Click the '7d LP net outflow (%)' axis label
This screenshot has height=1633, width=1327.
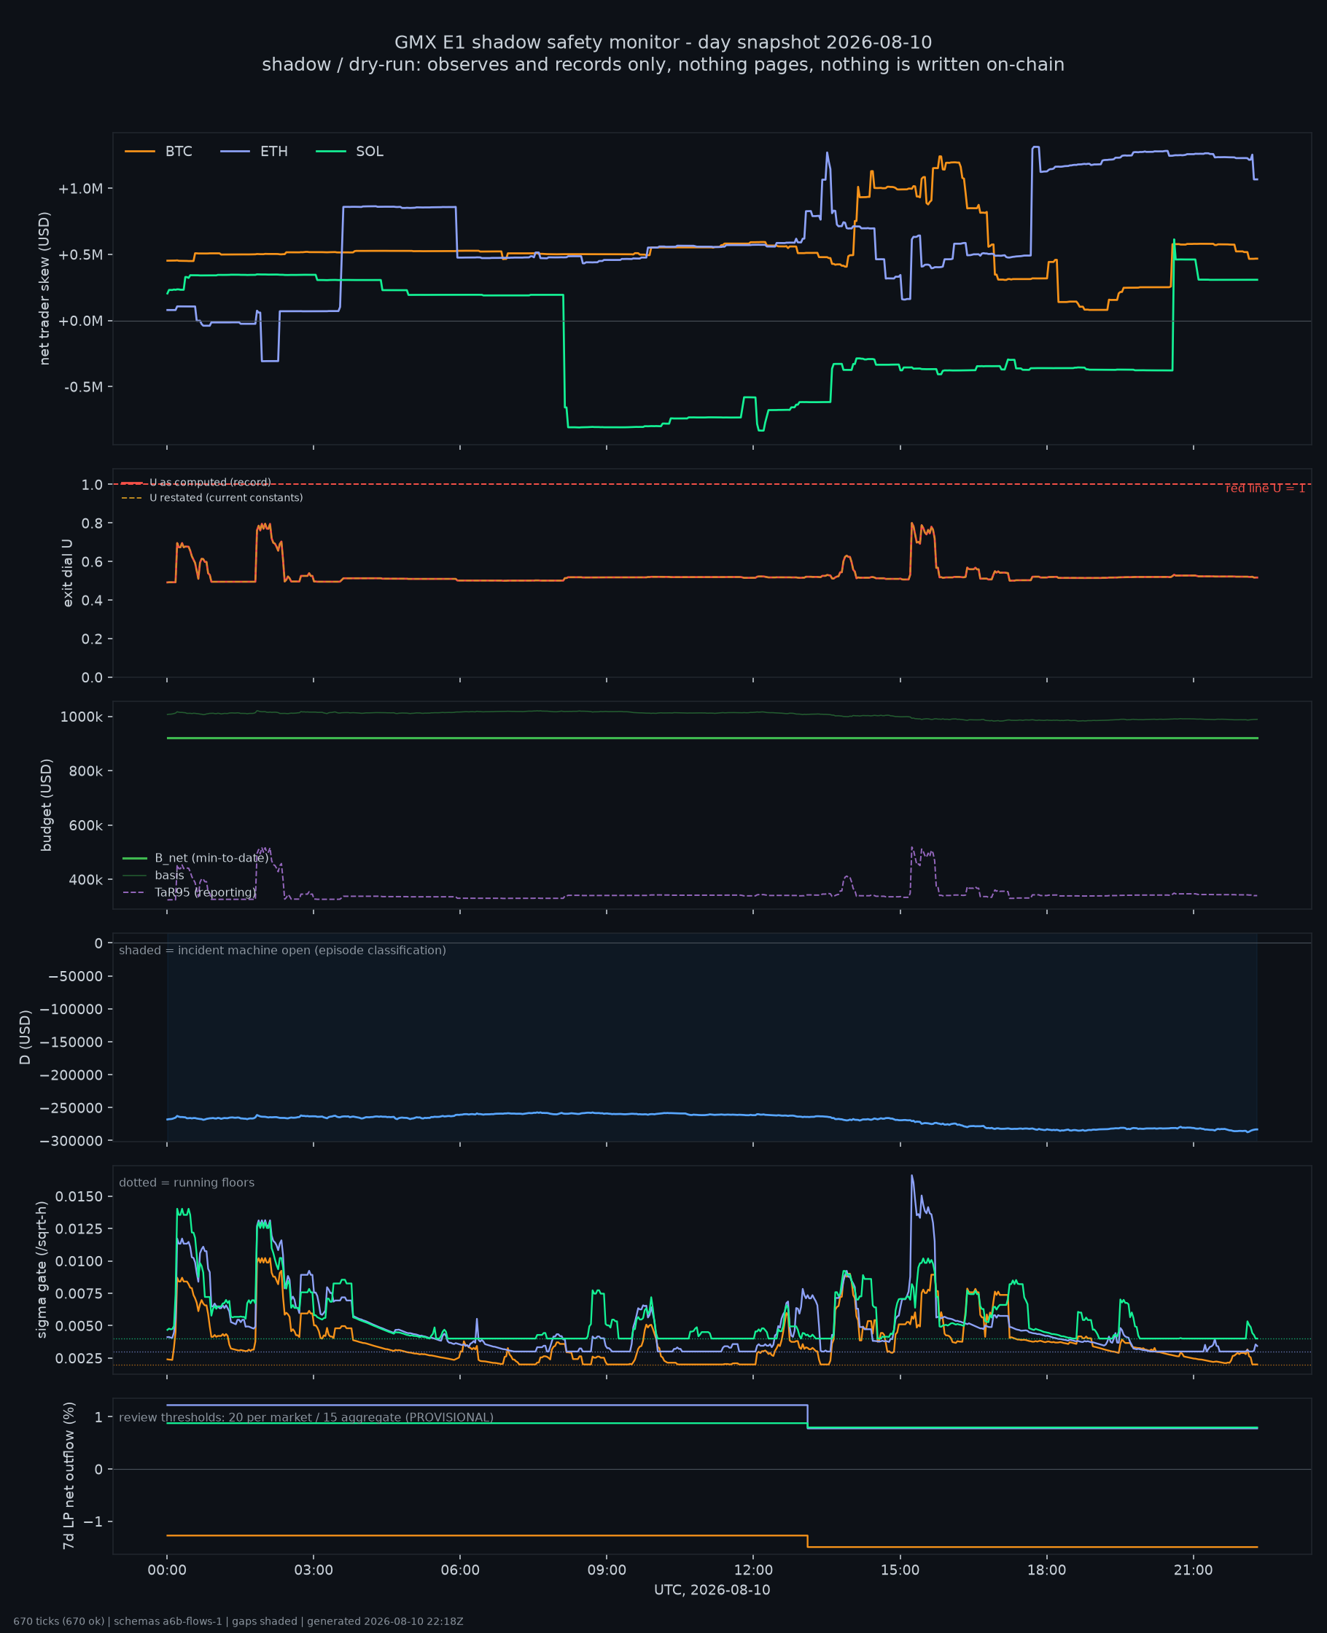tap(69, 1476)
